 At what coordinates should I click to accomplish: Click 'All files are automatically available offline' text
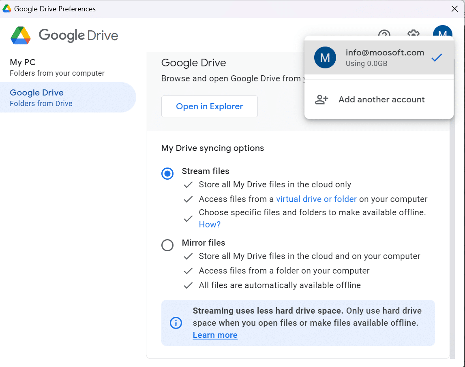coord(280,285)
